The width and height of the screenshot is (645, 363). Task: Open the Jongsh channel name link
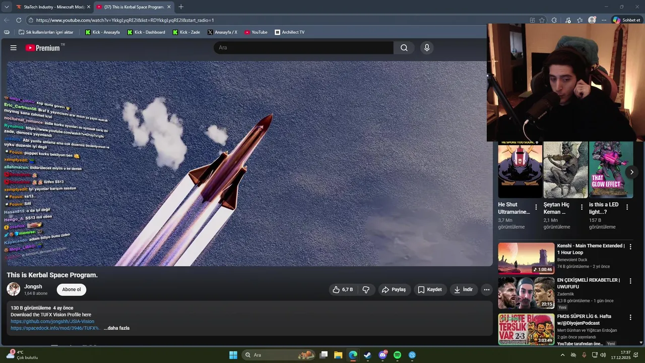point(33,286)
